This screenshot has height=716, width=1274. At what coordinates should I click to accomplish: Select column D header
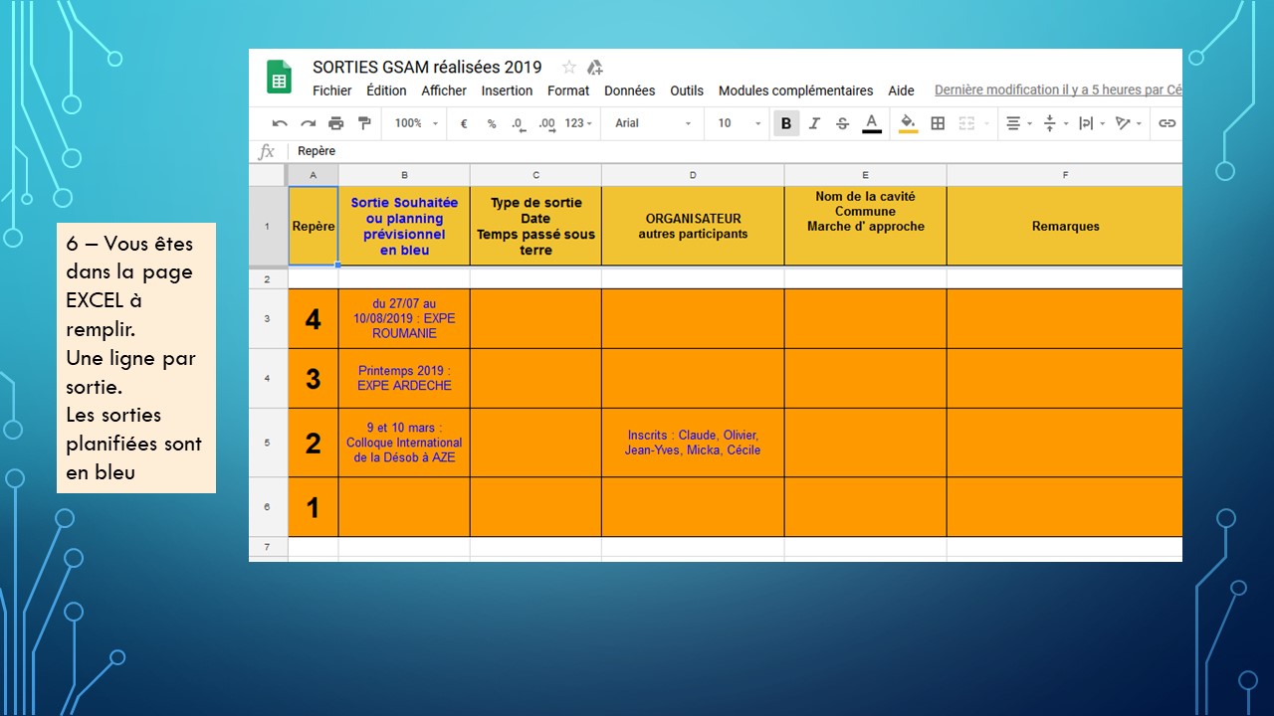coord(693,175)
